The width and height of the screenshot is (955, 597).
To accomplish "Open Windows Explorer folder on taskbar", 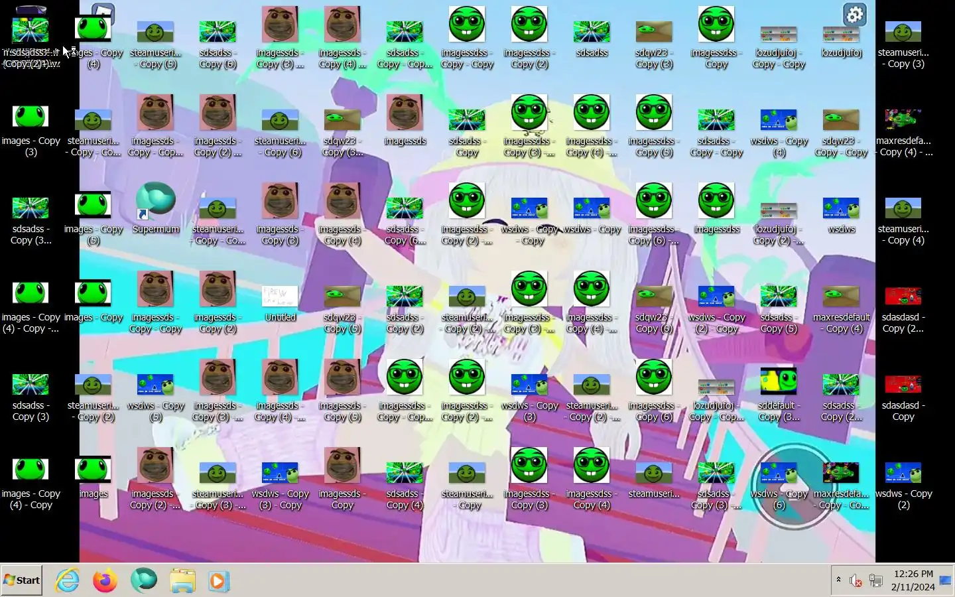I will click(x=182, y=581).
